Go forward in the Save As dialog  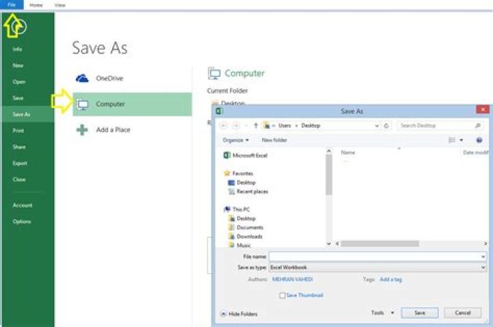pyautogui.click(x=236, y=126)
